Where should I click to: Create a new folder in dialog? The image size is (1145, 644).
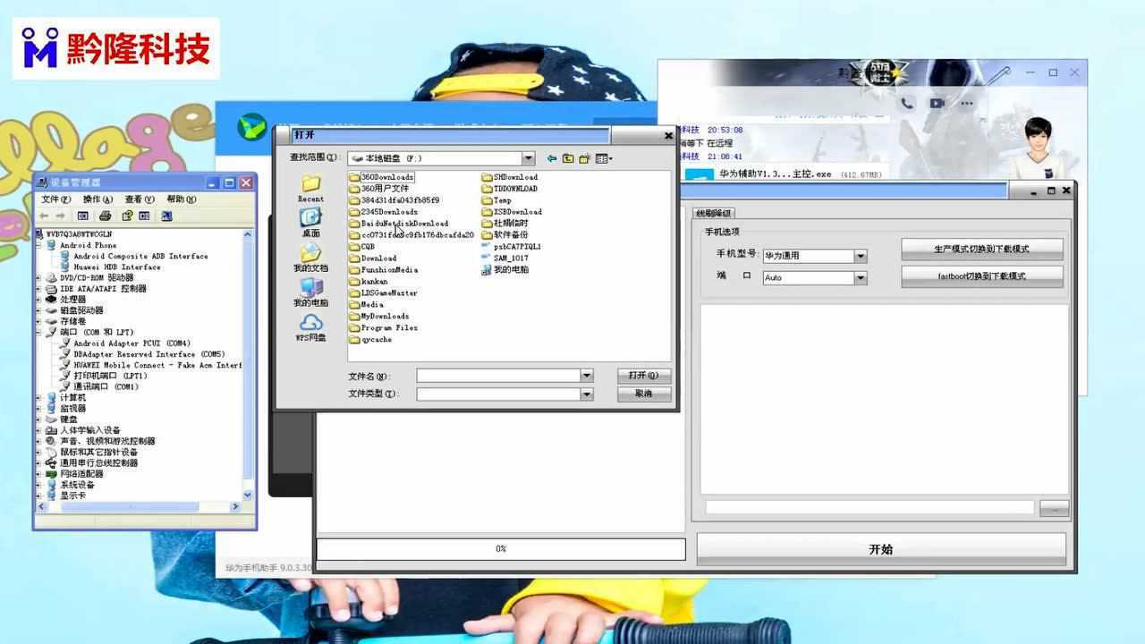(x=584, y=158)
